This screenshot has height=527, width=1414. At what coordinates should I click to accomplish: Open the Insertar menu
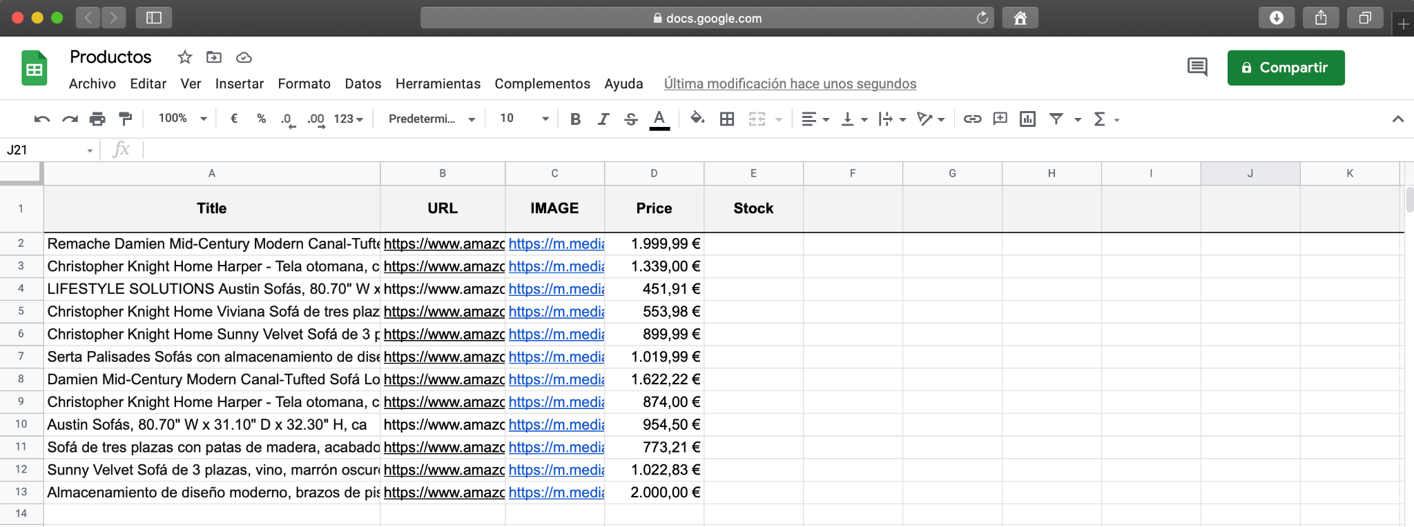[240, 83]
